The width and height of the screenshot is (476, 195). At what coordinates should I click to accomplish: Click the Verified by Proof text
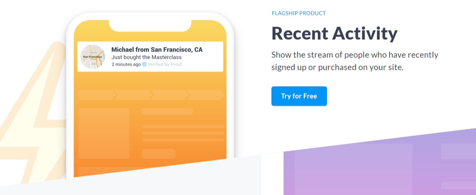pyautogui.click(x=165, y=64)
